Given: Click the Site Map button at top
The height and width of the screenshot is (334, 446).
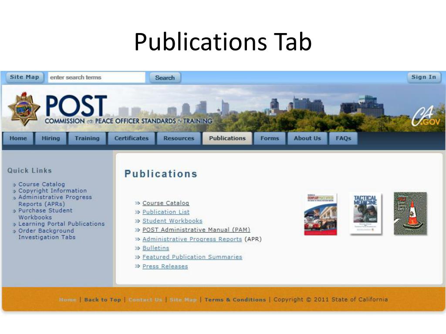Looking at the screenshot, I should [x=24, y=77].
